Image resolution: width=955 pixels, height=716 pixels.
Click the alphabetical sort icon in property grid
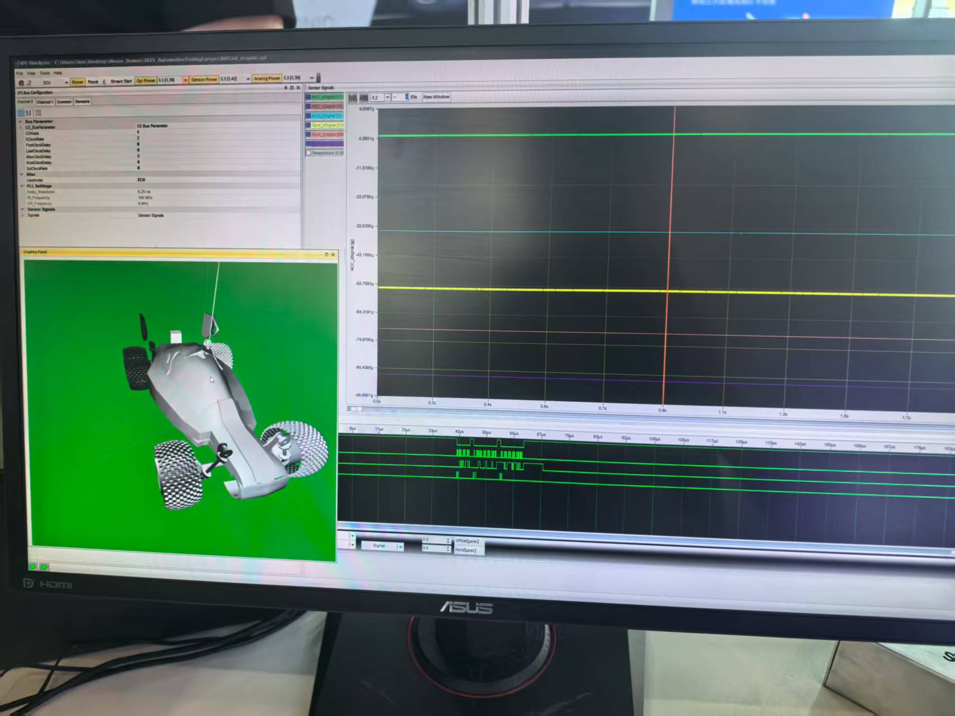[x=29, y=113]
